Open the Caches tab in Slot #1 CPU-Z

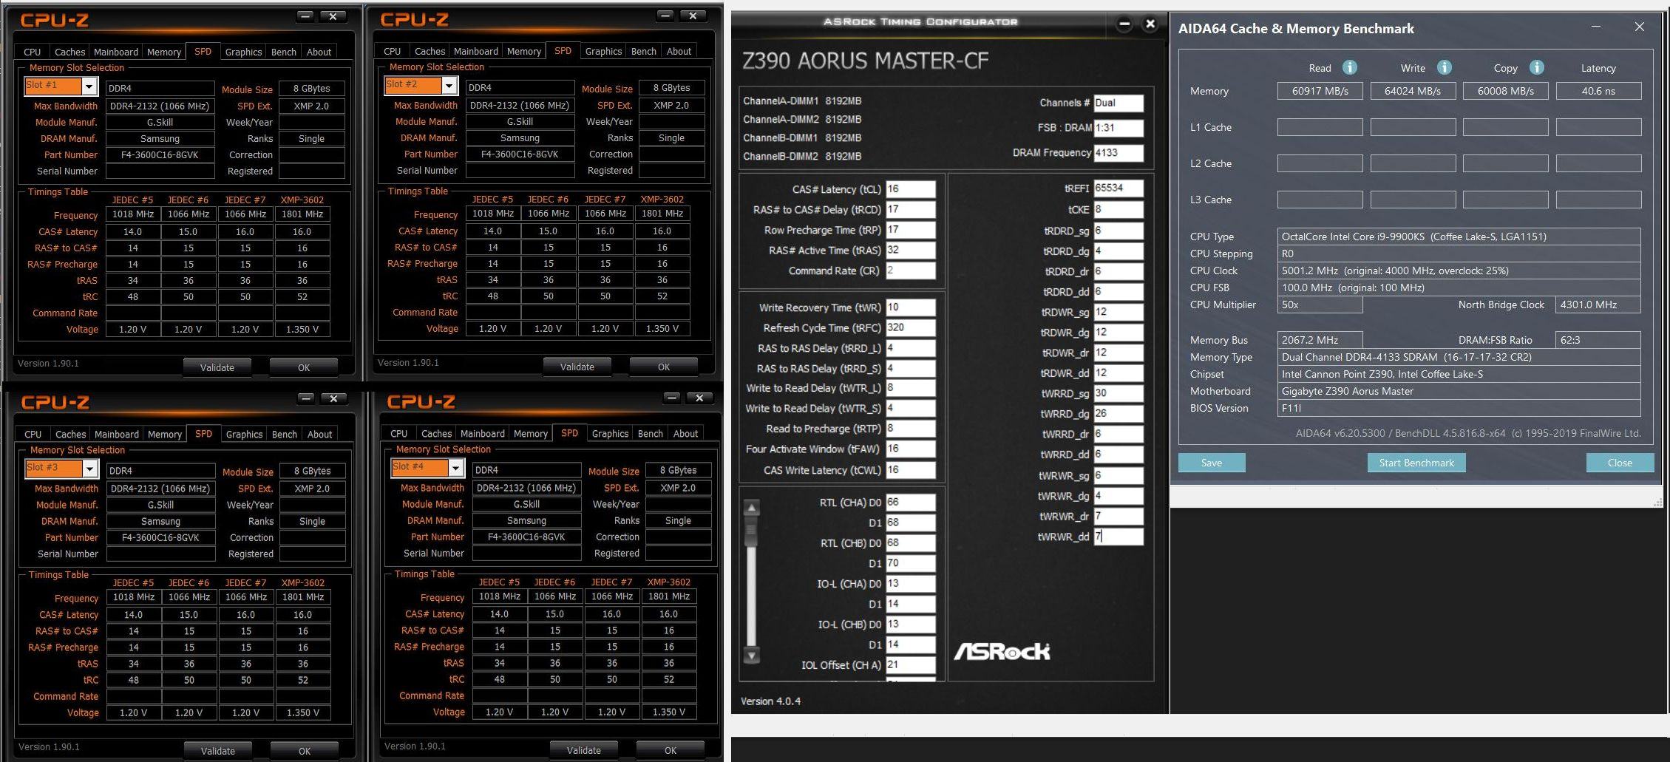coord(69,52)
